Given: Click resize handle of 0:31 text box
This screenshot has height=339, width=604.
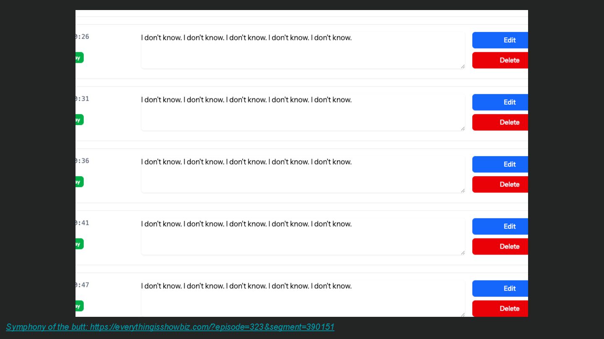Looking at the screenshot, I should [463, 128].
